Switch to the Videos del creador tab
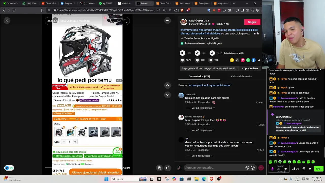 pos(241,76)
